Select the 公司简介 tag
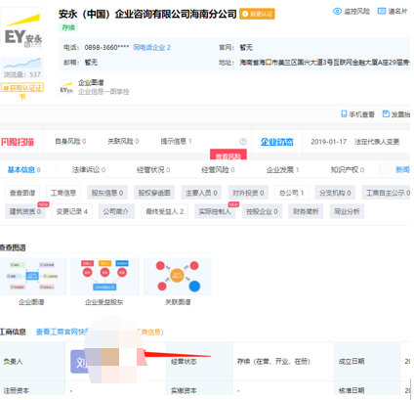The width and height of the screenshot is (414, 400). point(115,211)
